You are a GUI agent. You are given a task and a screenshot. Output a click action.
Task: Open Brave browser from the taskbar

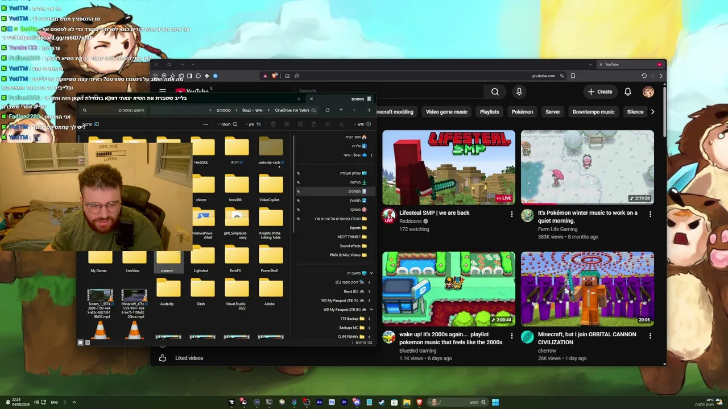[x=419, y=402]
